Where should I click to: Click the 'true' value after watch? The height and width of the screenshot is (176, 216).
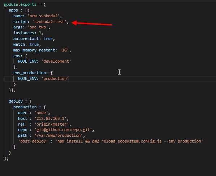(x=34, y=45)
